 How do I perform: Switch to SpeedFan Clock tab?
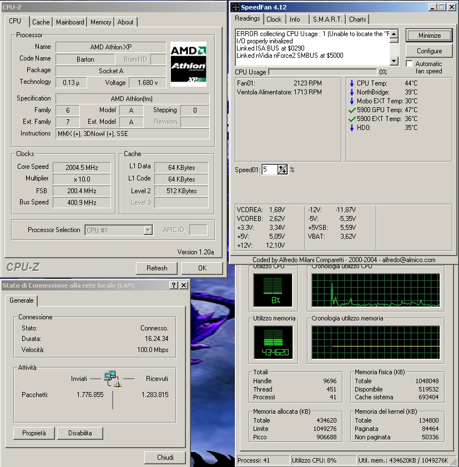click(x=274, y=19)
